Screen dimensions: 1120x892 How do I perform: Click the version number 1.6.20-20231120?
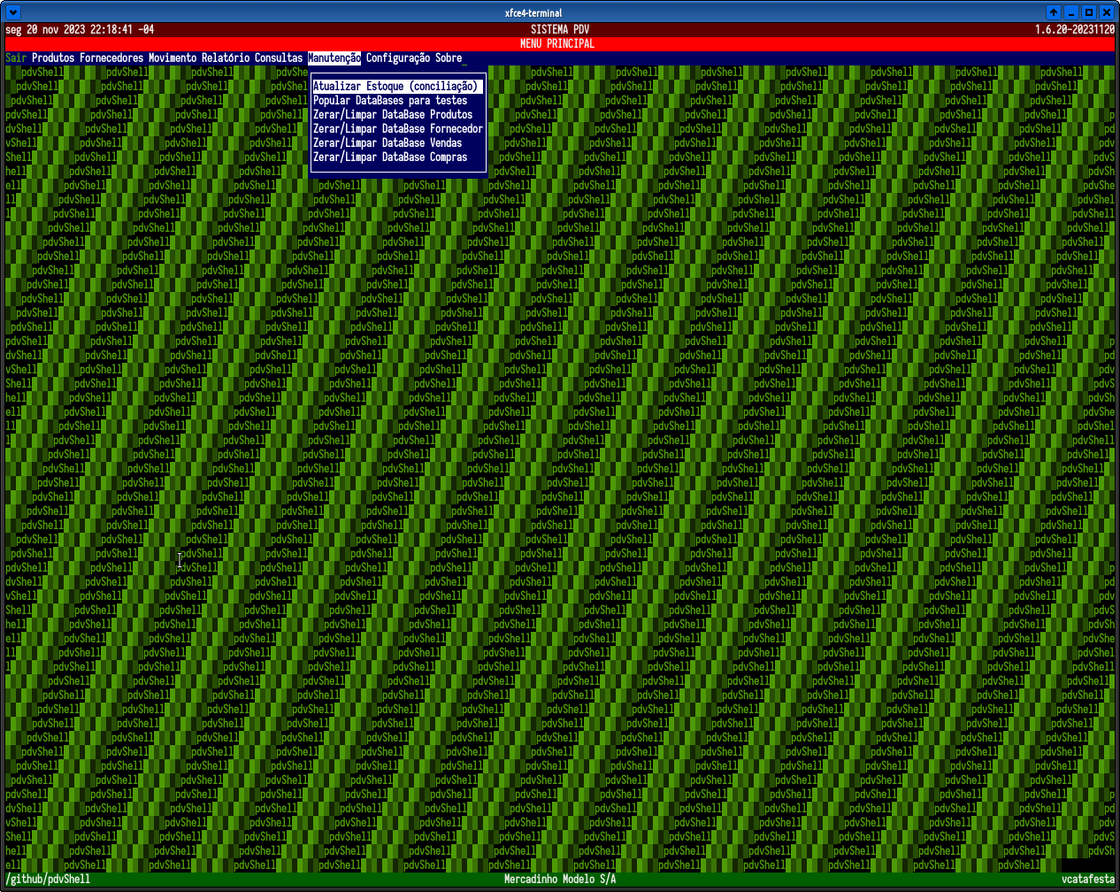pyautogui.click(x=1075, y=29)
